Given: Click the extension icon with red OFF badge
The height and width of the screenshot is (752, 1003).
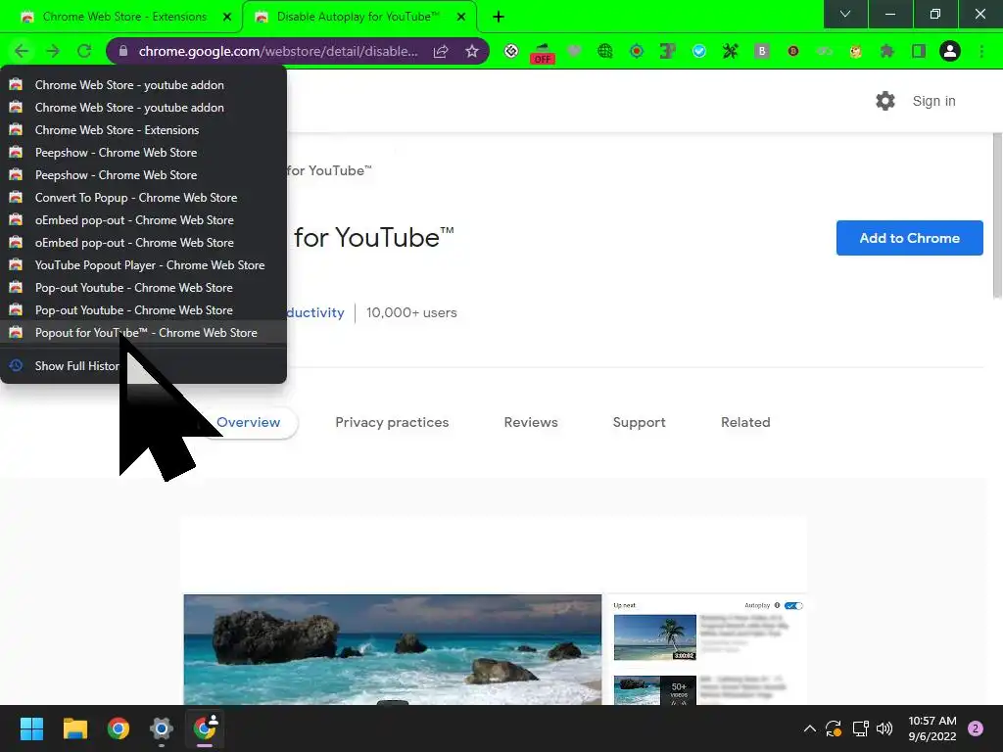Looking at the screenshot, I should (x=543, y=53).
